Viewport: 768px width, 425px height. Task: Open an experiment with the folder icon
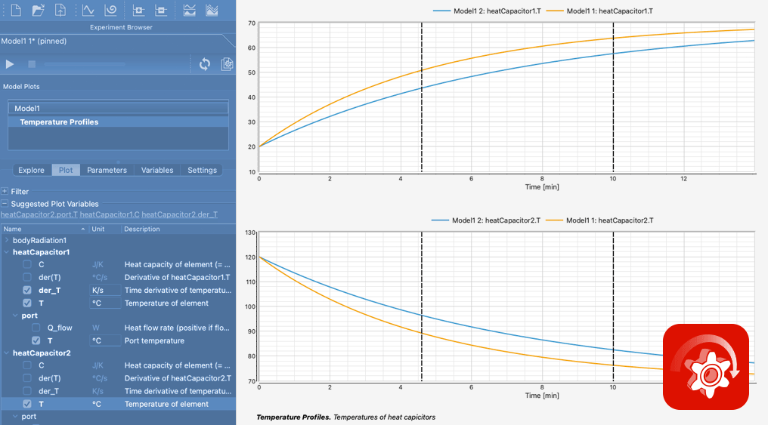[x=38, y=10]
